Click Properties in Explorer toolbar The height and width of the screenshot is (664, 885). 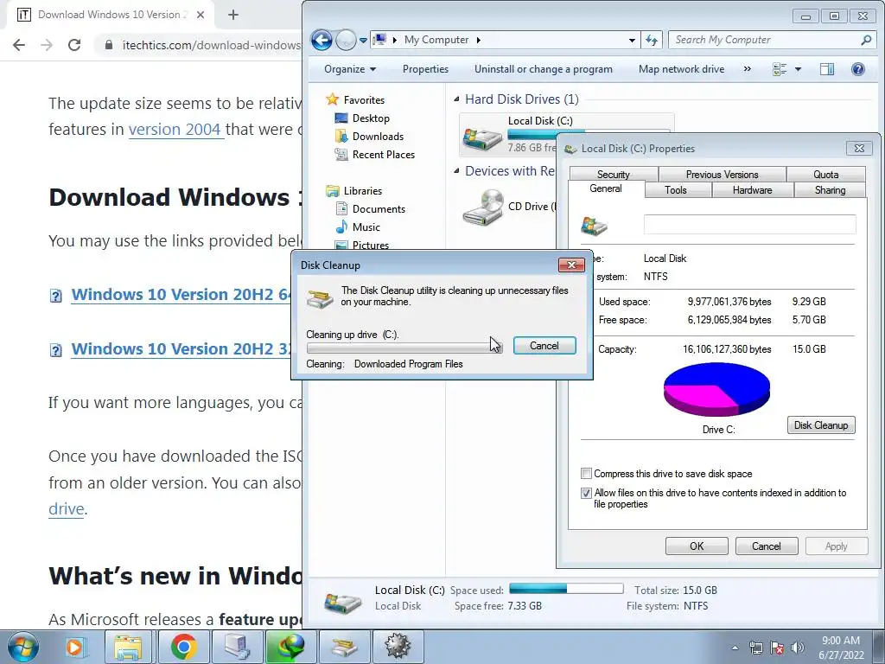(425, 69)
